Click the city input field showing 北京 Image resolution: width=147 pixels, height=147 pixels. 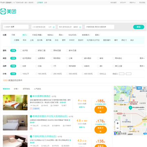[16, 27]
